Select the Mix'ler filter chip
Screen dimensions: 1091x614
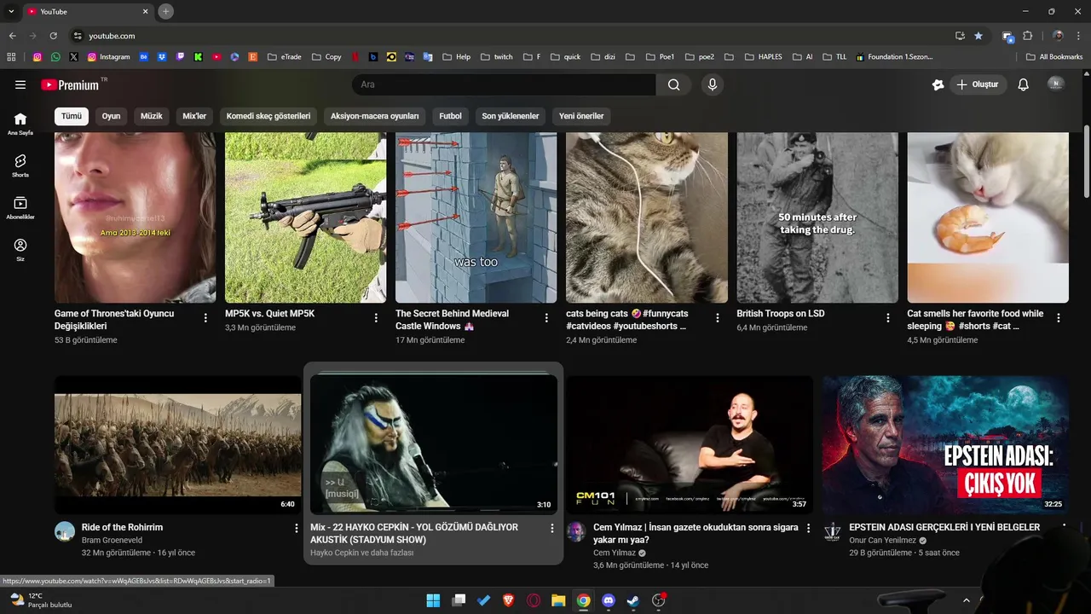[194, 116]
